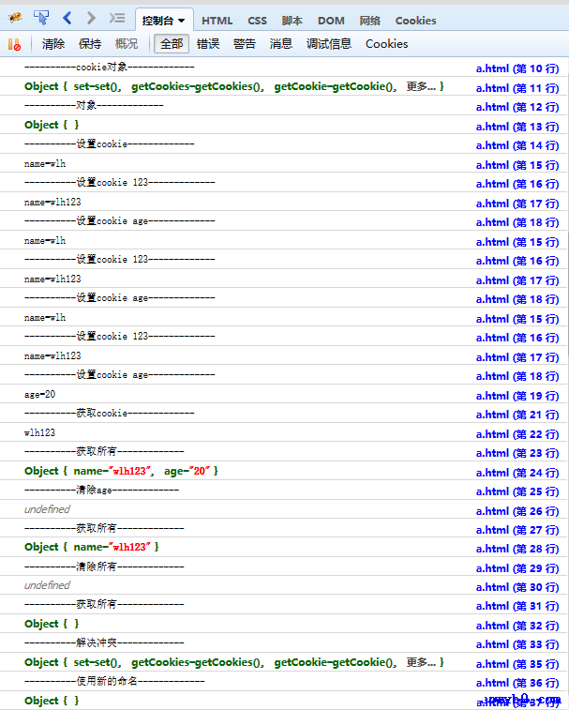Click the Firebug bug icon
Viewport: 569px width, 710px height.
16,18
